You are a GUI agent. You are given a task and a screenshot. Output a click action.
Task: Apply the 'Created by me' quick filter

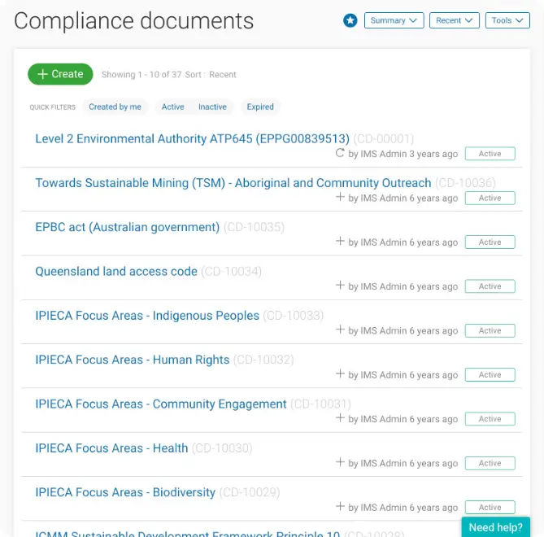pos(115,107)
